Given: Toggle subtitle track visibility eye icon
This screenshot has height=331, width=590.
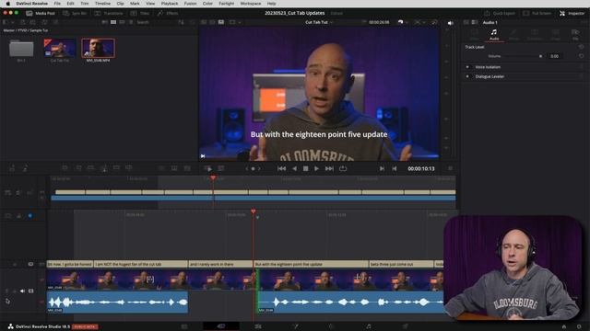Looking at the screenshot, I should [x=30, y=264].
